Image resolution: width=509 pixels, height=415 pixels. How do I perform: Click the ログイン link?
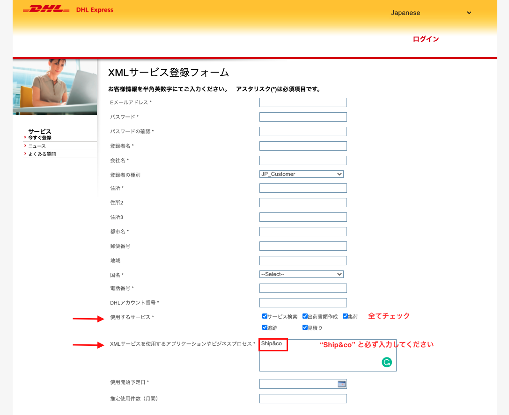426,39
